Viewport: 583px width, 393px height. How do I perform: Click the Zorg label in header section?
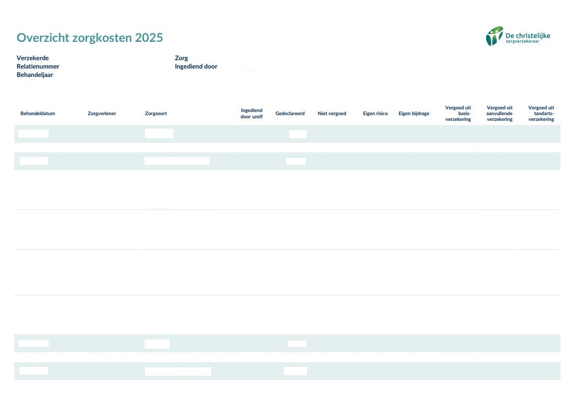coord(181,58)
